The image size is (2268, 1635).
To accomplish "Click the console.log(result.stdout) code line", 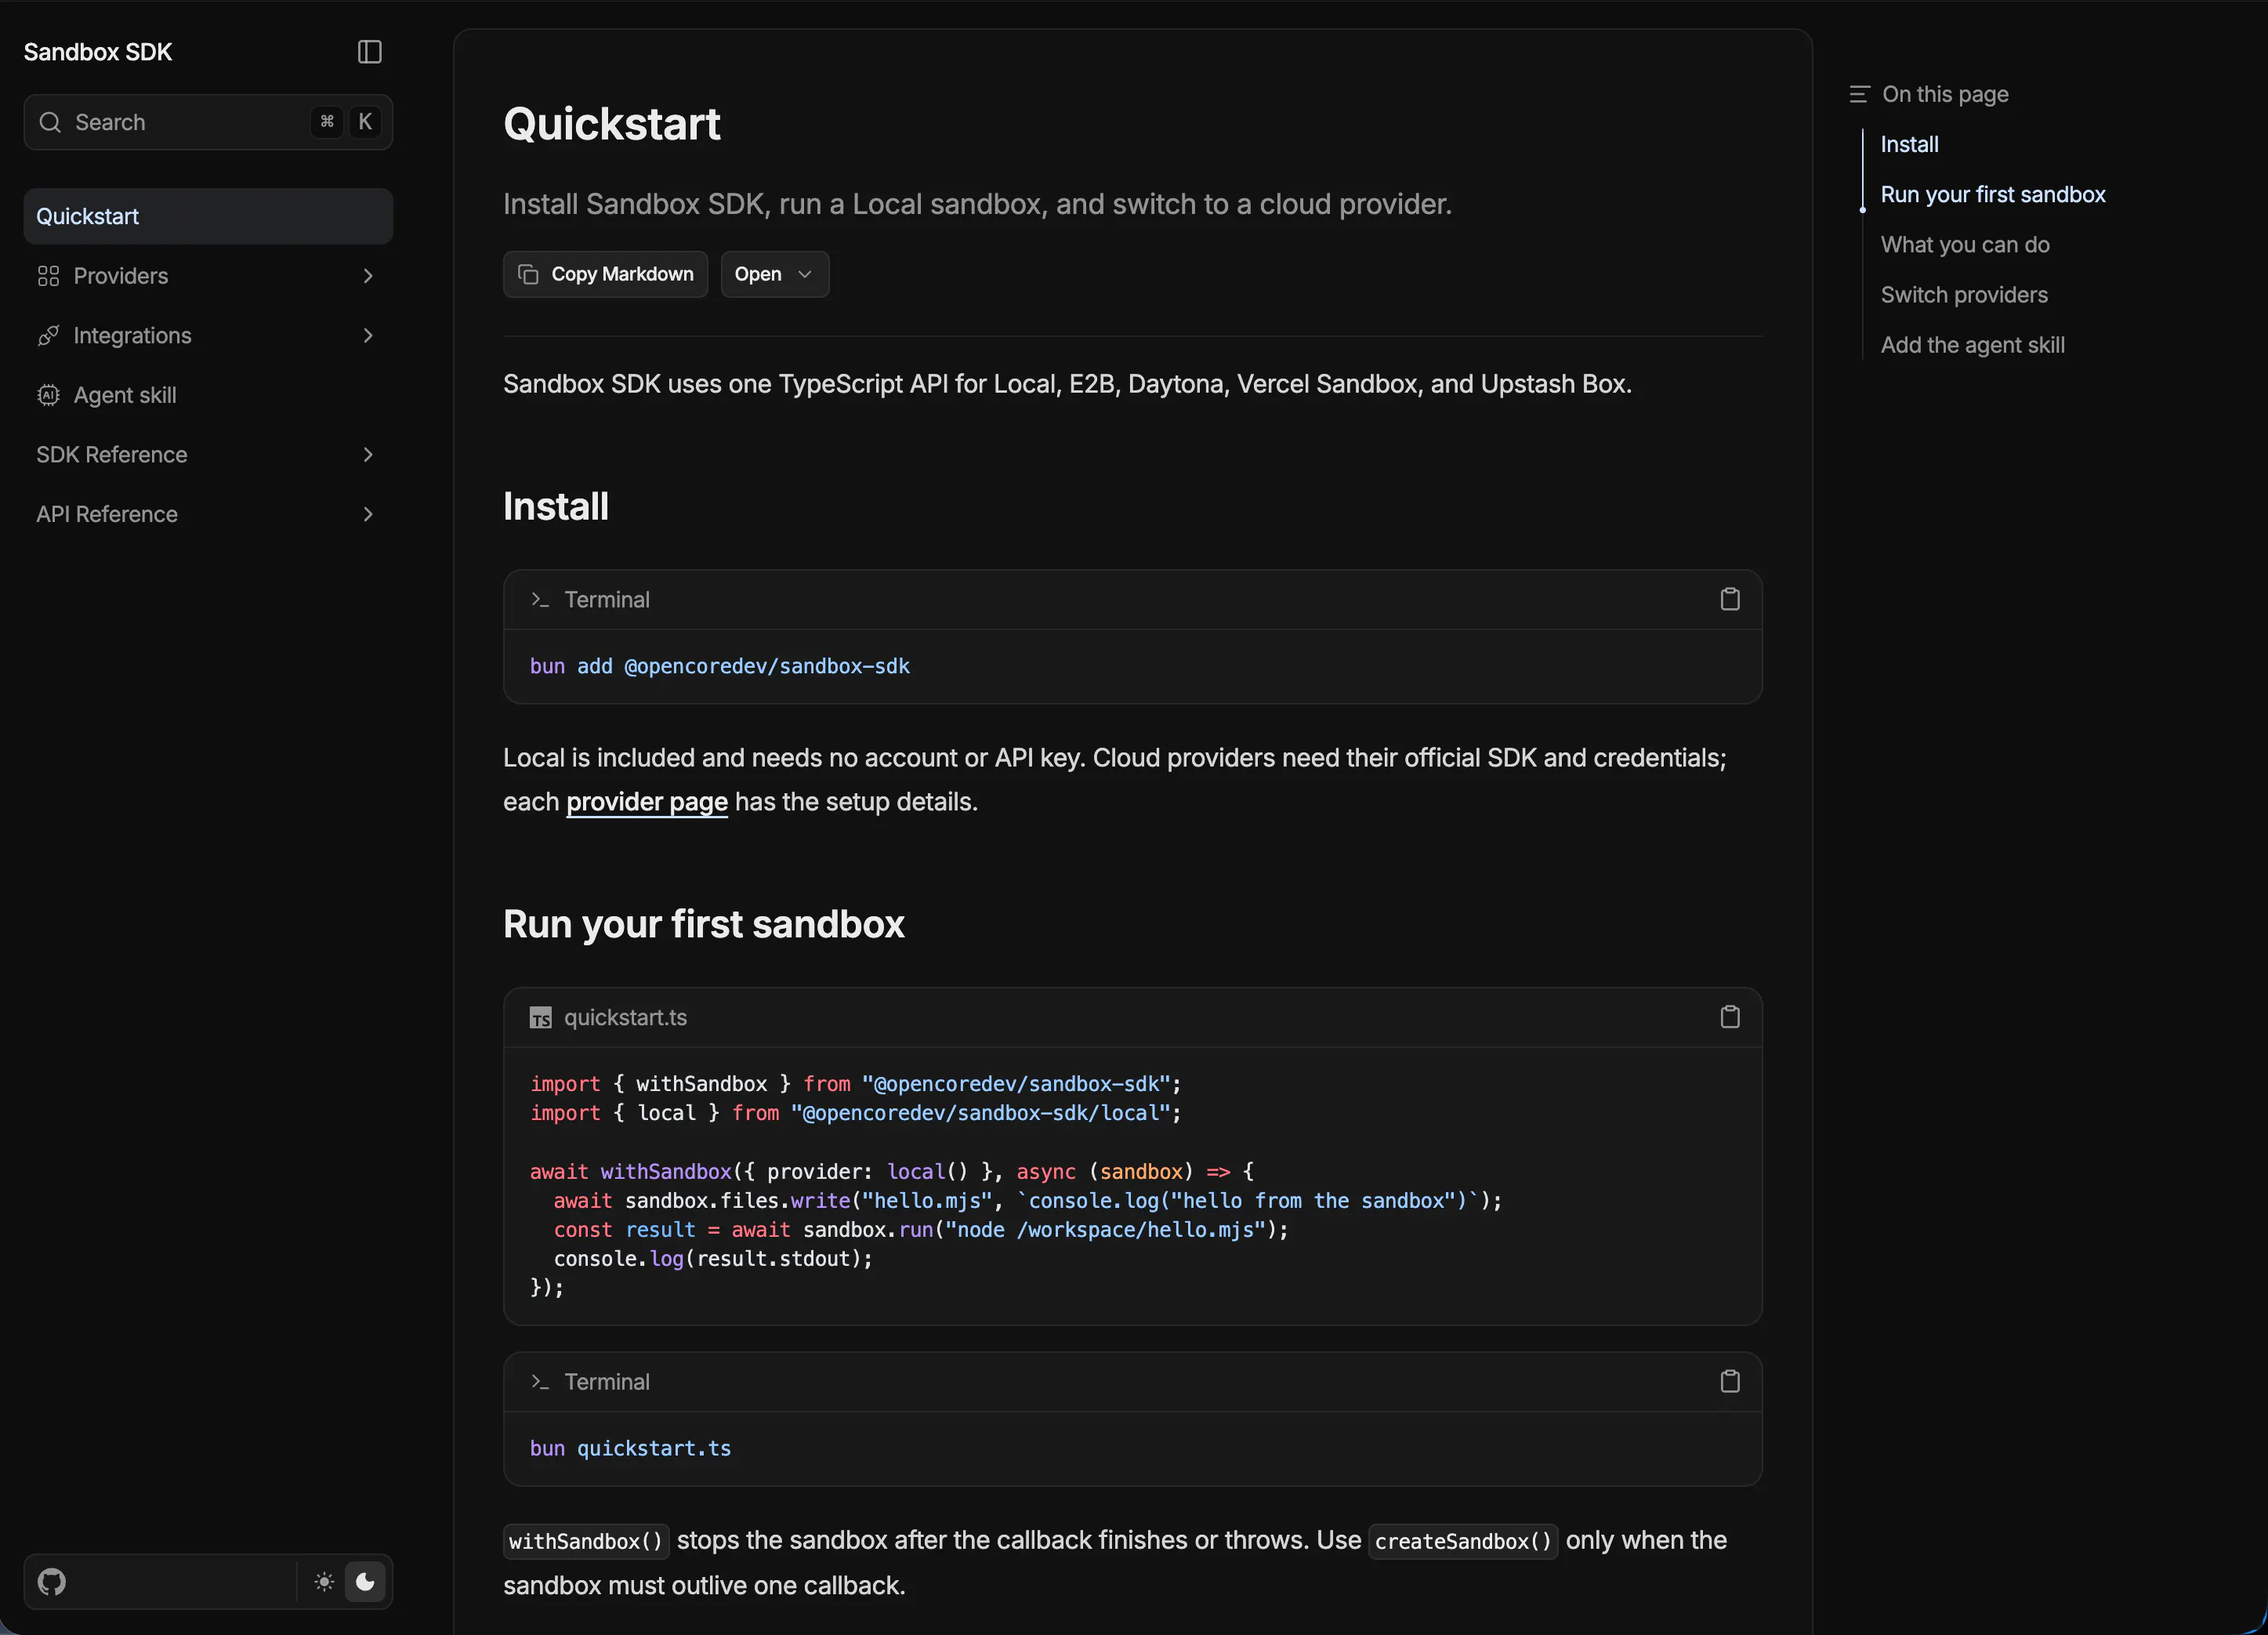I will (x=713, y=1259).
